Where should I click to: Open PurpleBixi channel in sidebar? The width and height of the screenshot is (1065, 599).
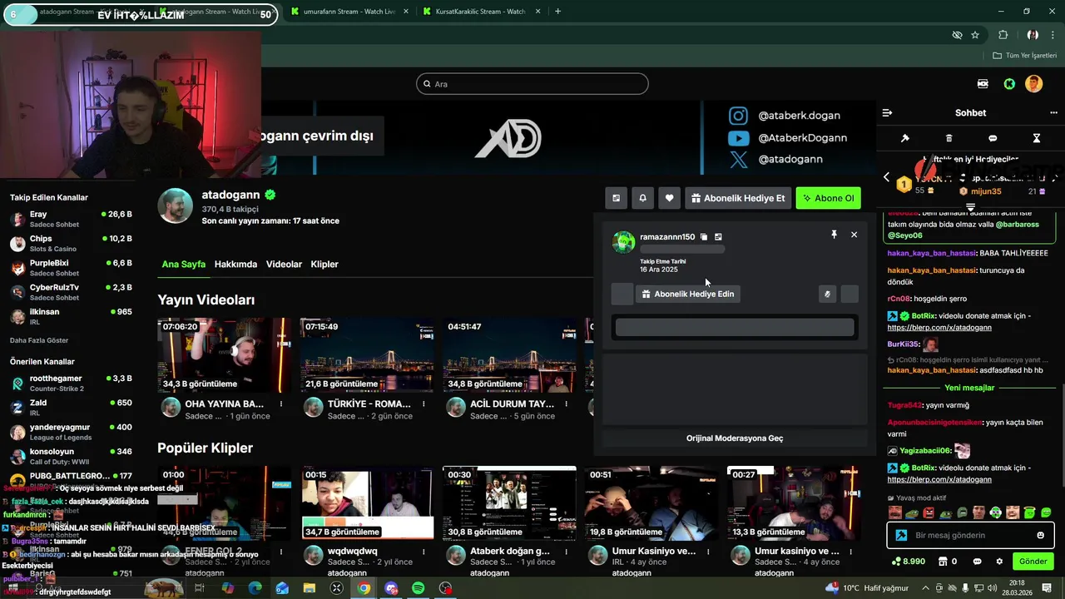coord(71,268)
